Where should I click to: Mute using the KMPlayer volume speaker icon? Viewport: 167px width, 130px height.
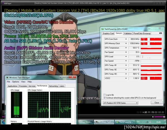point(153,117)
